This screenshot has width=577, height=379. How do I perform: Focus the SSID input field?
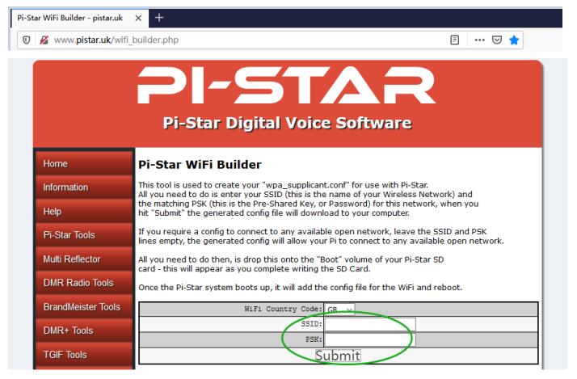370,324
